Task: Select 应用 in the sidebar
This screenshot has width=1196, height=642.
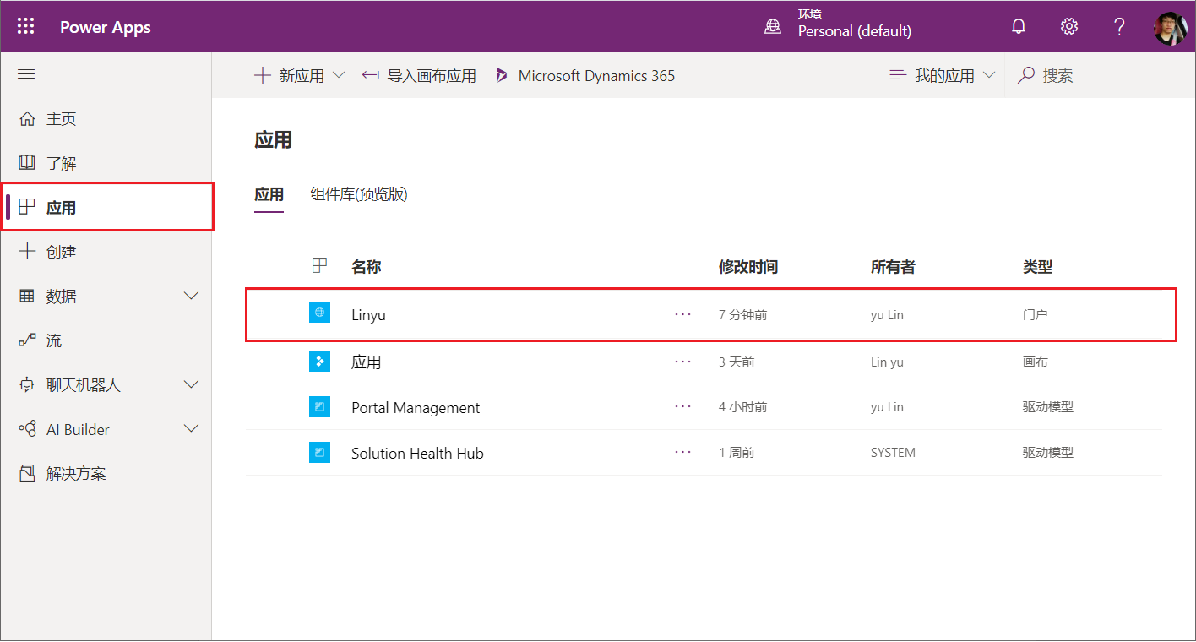Action: point(106,207)
